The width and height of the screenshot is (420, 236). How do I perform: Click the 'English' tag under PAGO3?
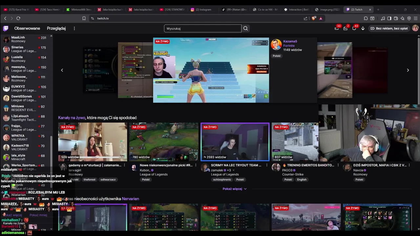[302, 180]
